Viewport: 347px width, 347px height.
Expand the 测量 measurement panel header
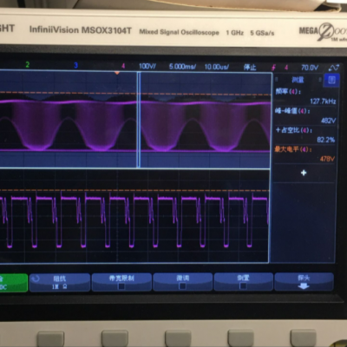pos(298,80)
